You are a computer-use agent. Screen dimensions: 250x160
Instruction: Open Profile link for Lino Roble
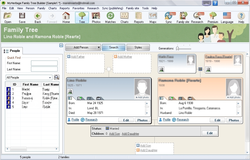tap(75, 120)
